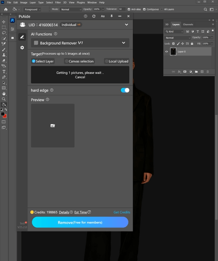Click the Quick Mask mode icon
Viewport: 218px width, 261px height.
[x=4, y=122]
